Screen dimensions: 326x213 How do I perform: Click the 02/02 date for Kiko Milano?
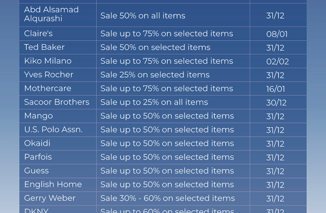tap(278, 62)
